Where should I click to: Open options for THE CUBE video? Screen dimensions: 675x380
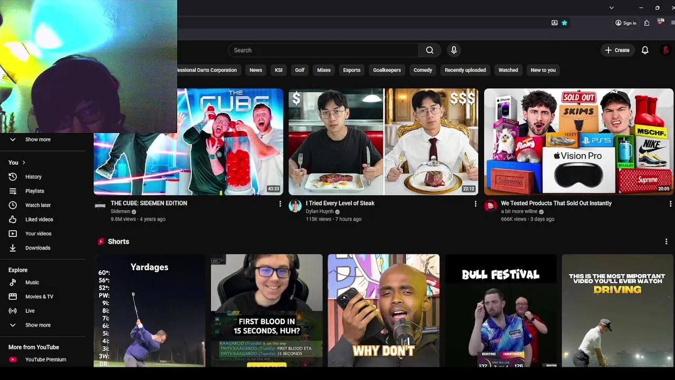(x=280, y=204)
